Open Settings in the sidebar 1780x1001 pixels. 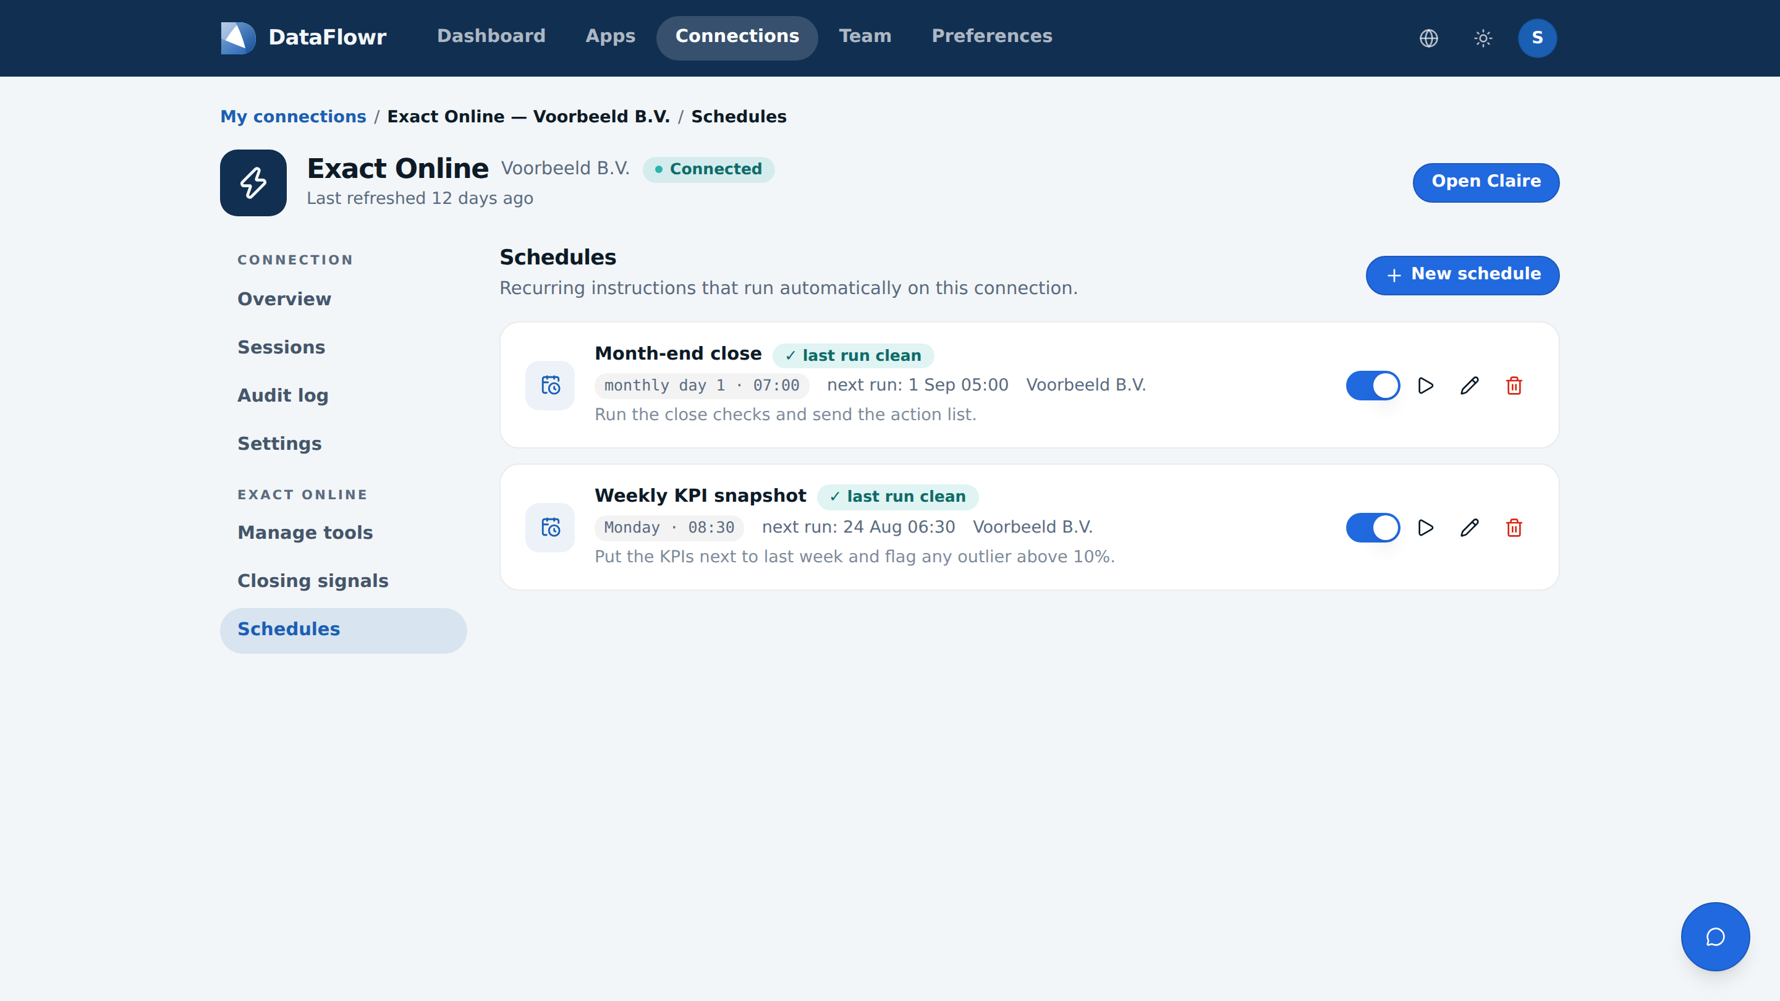tap(343, 444)
